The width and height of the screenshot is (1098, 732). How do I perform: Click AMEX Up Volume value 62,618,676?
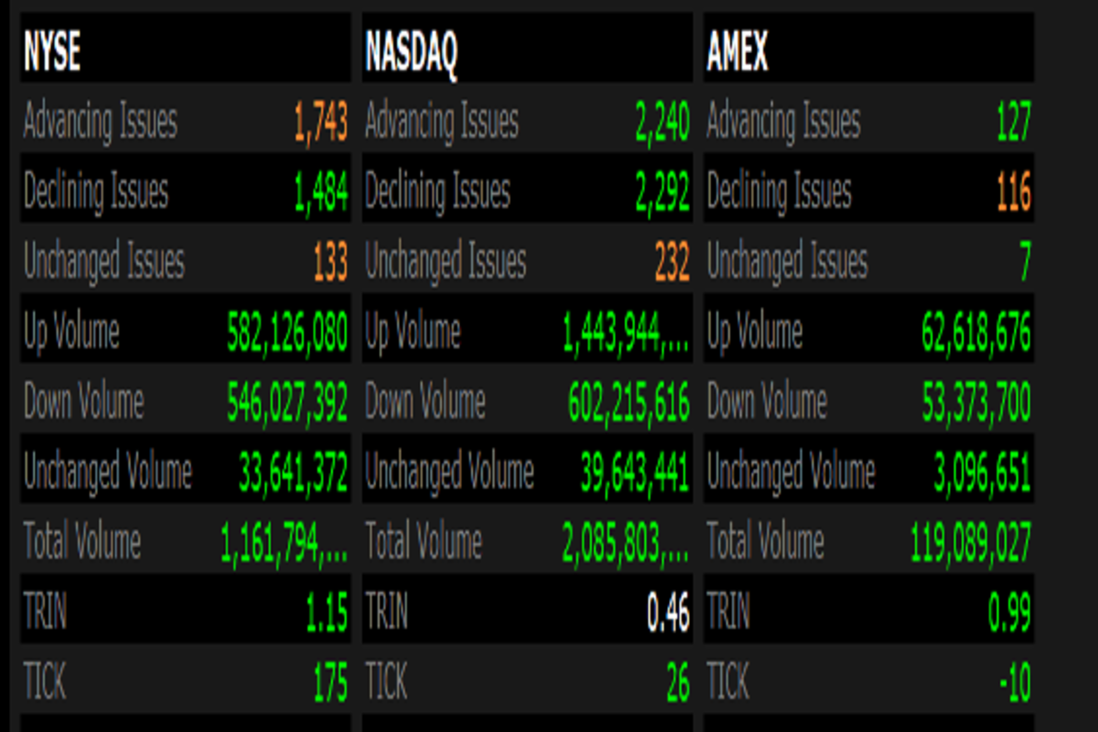point(976,333)
